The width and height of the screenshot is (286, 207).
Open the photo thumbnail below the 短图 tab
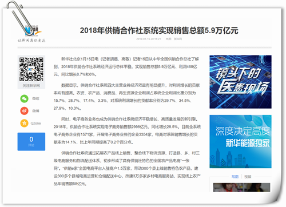coord(241,188)
